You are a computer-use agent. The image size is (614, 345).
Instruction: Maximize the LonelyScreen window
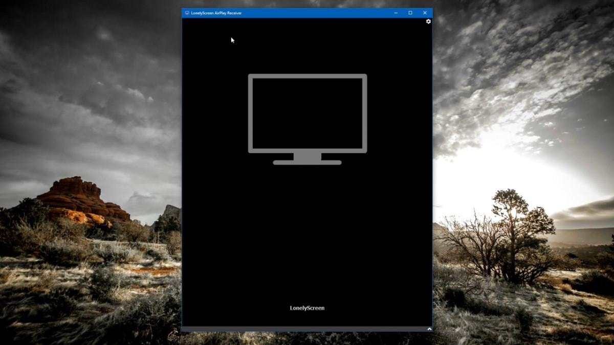(410, 13)
